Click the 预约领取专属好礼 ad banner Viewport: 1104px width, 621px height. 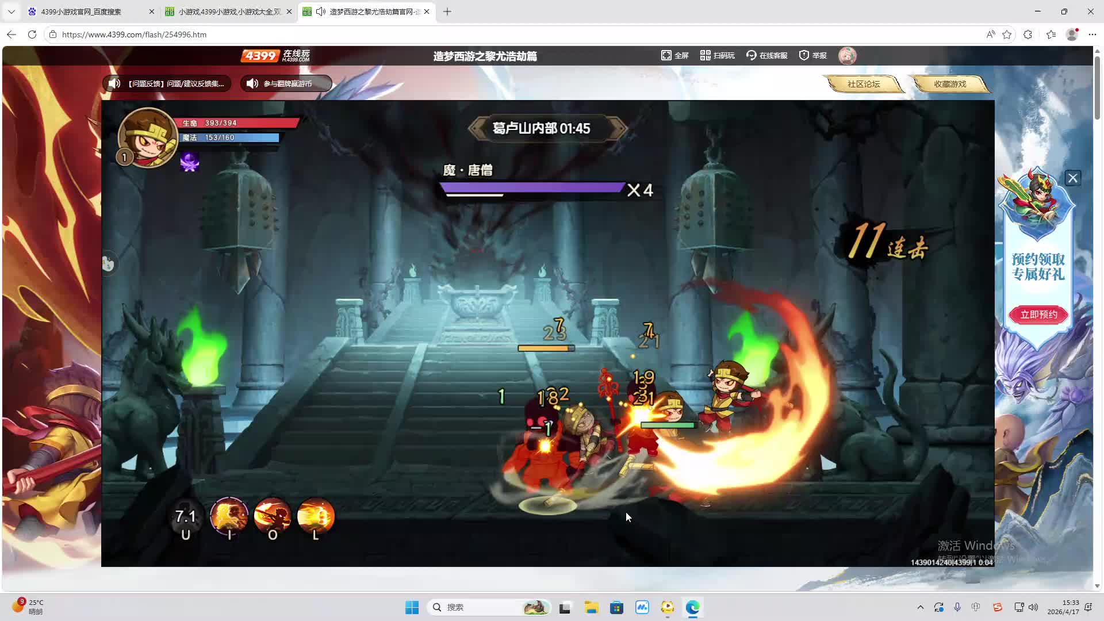[1038, 267]
